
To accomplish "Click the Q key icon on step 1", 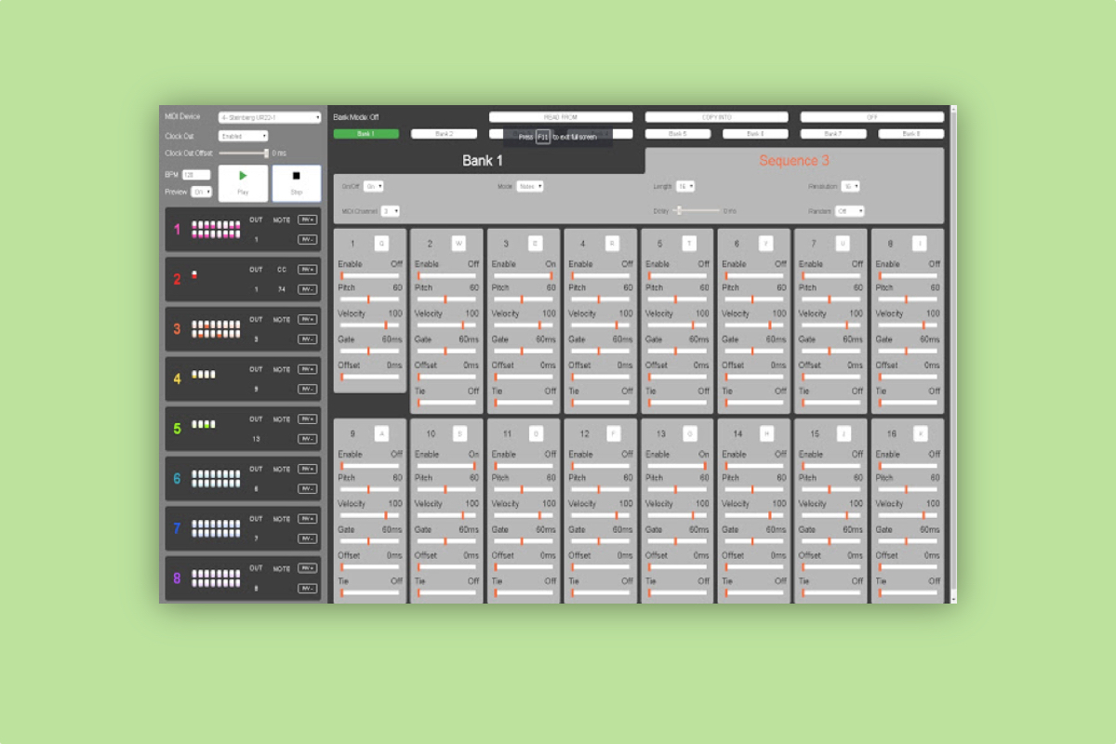I will pos(381,244).
